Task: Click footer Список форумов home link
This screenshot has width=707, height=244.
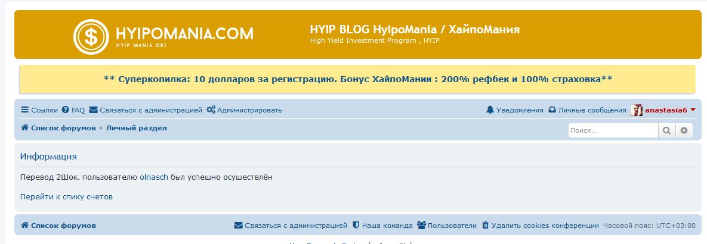Action: [x=58, y=226]
